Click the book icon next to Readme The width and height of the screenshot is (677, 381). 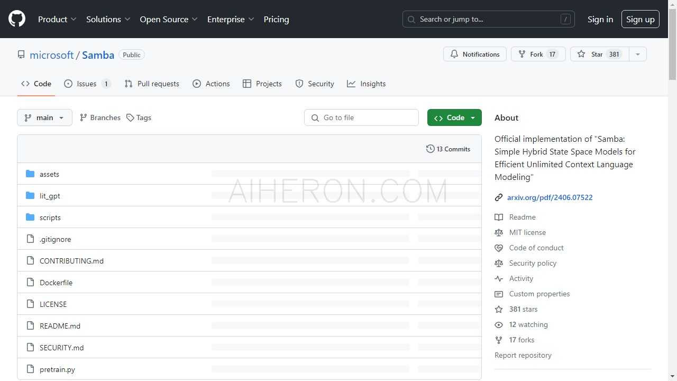[x=499, y=217]
